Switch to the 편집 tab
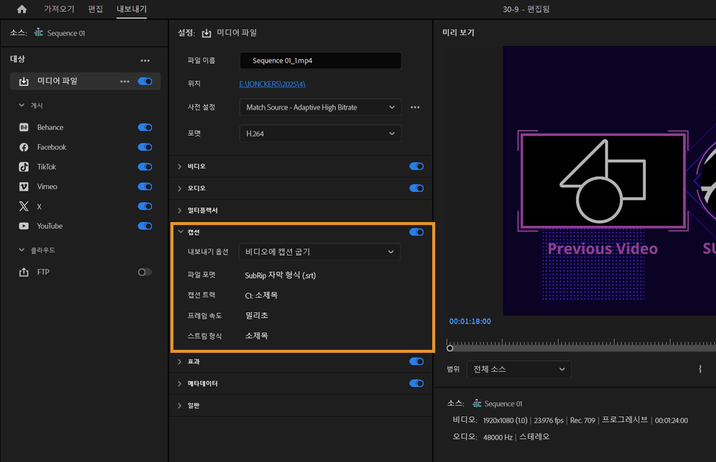This screenshot has width=716, height=462. point(95,9)
